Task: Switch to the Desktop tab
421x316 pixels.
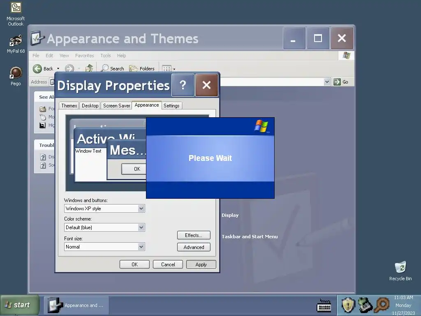Action: [x=90, y=106]
